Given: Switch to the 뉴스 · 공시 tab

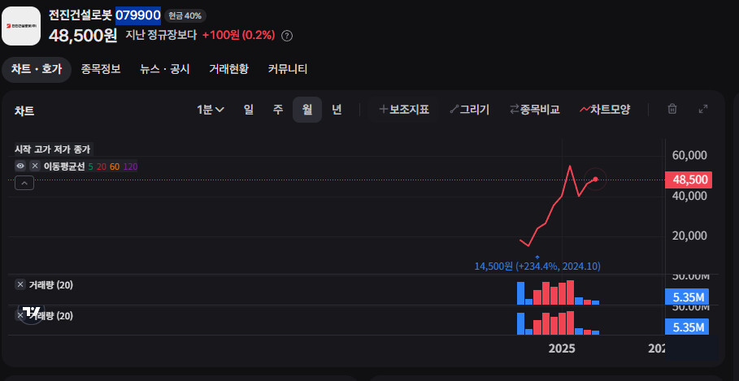Looking at the screenshot, I should (x=164, y=70).
